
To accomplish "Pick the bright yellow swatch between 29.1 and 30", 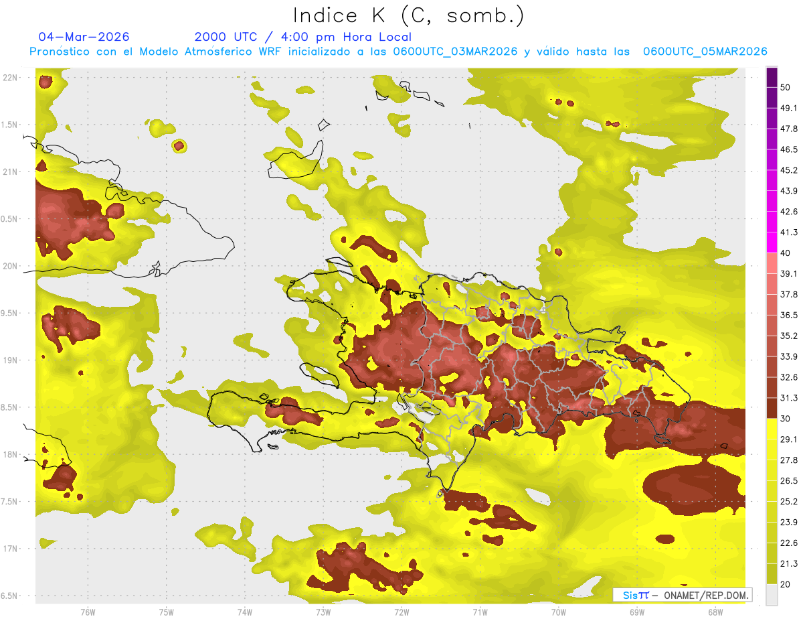I will (772, 429).
